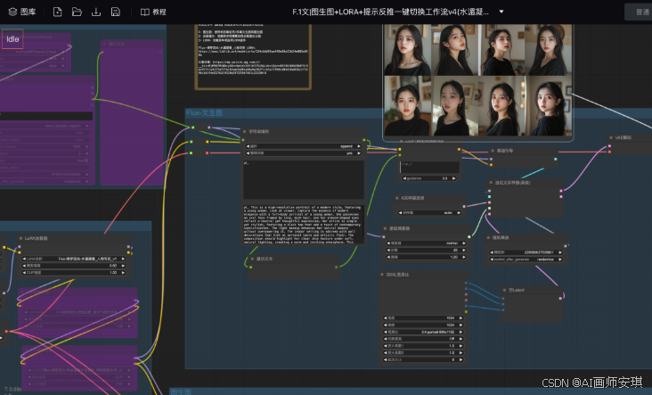Open the append operation combo in 字符串操作
This screenshot has width=652, height=395.
(x=304, y=146)
